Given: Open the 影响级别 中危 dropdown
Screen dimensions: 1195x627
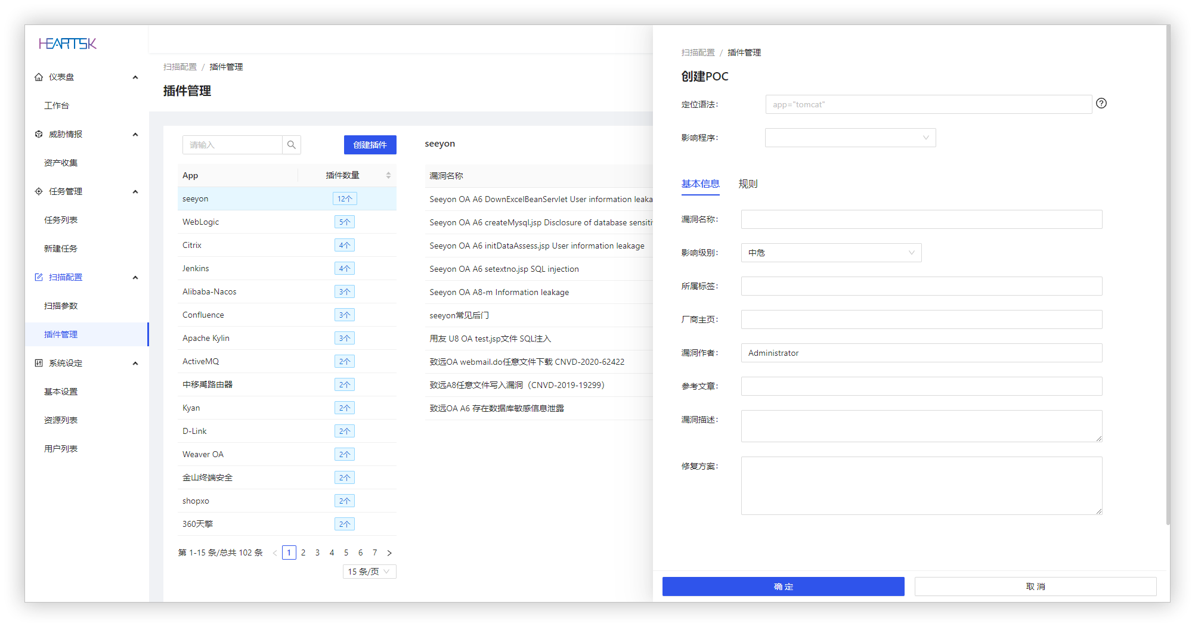Looking at the screenshot, I should 831,253.
